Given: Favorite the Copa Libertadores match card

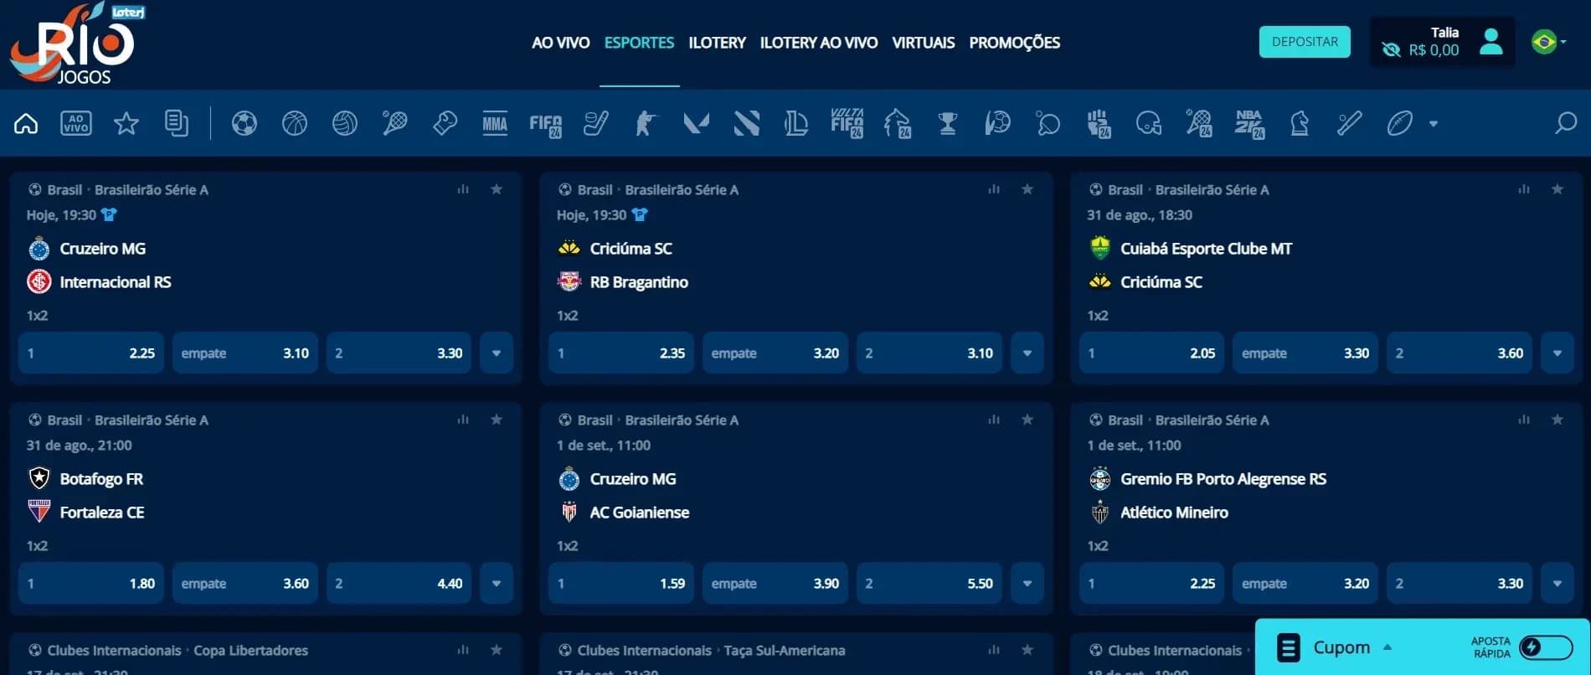Looking at the screenshot, I should click(497, 650).
